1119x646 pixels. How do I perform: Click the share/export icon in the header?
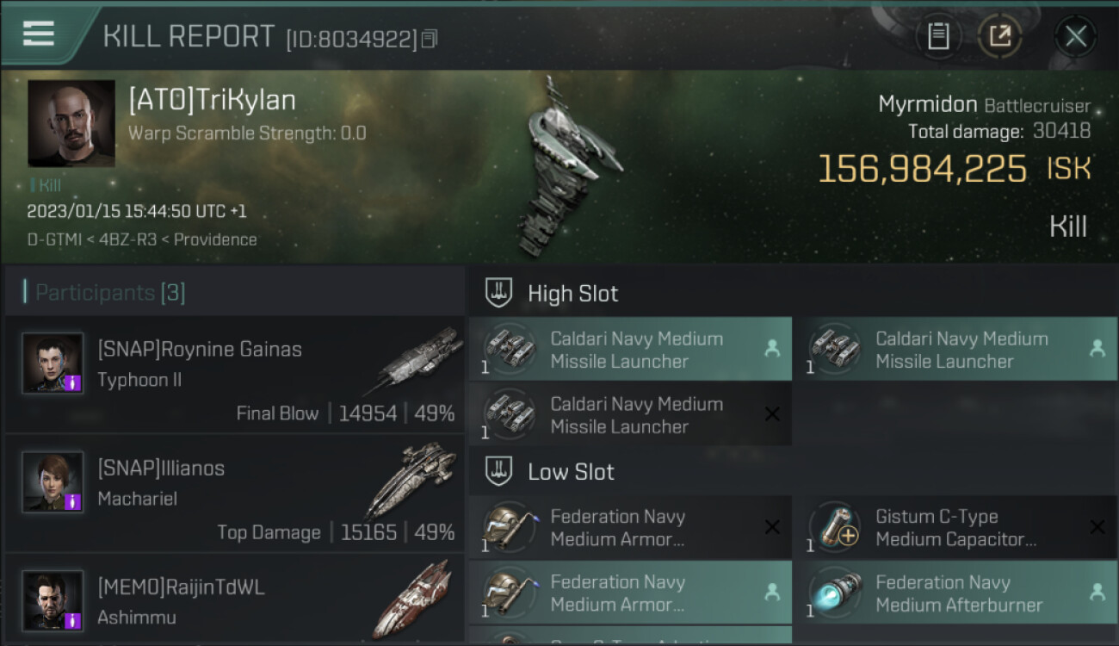[999, 36]
